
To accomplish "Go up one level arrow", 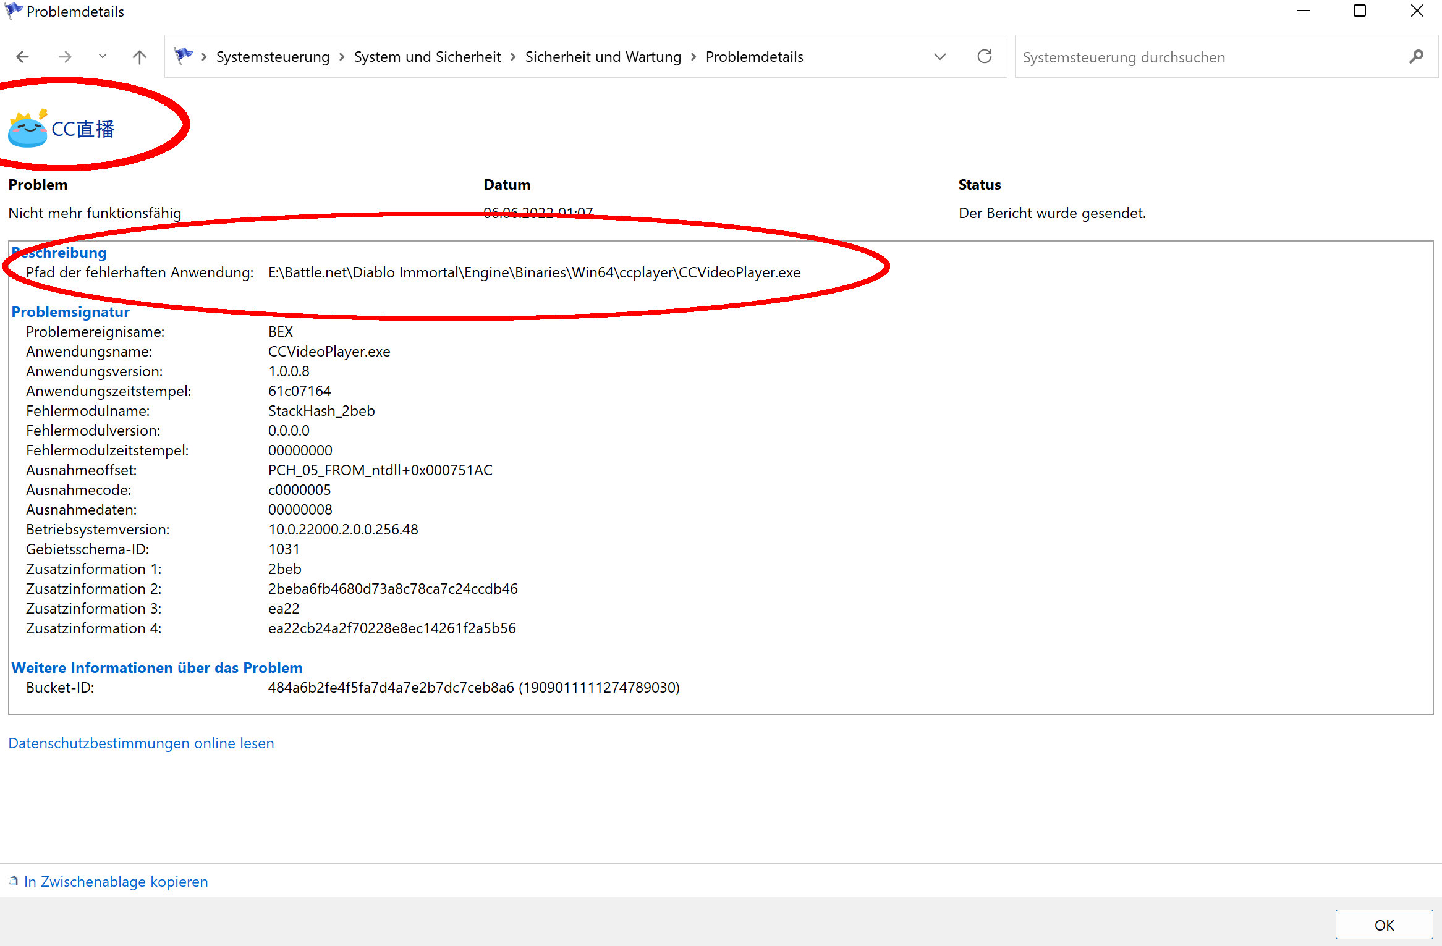I will (x=140, y=57).
